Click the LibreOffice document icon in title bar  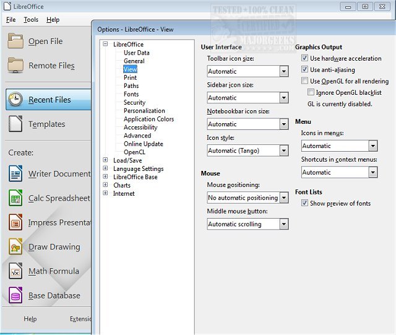tap(7, 6)
